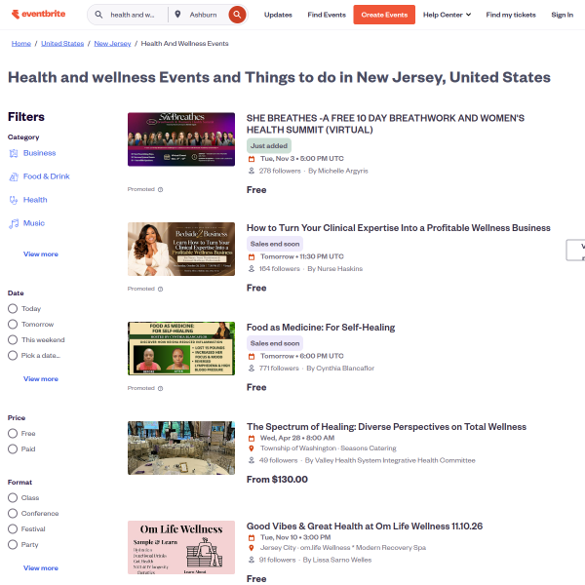This screenshot has width=585, height=585.
Task: Open Find my tickets
Action: pos(511,15)
